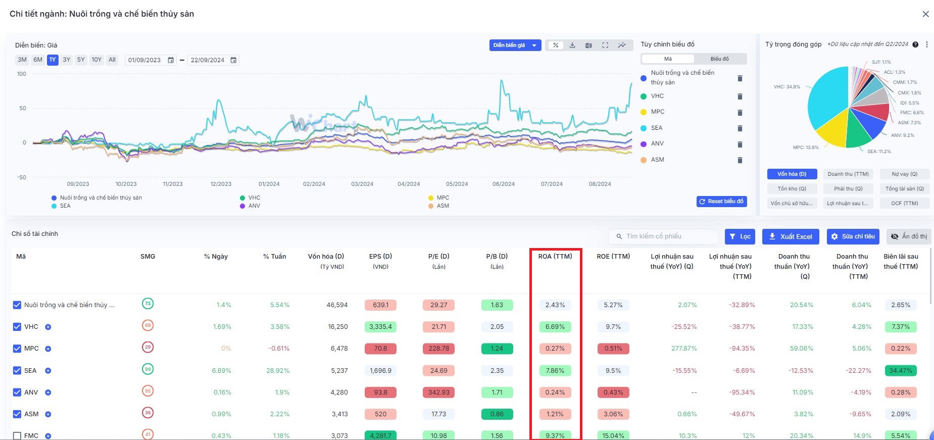Open chart in fullscreen mode
934x440 pixels.
(605, 45)
